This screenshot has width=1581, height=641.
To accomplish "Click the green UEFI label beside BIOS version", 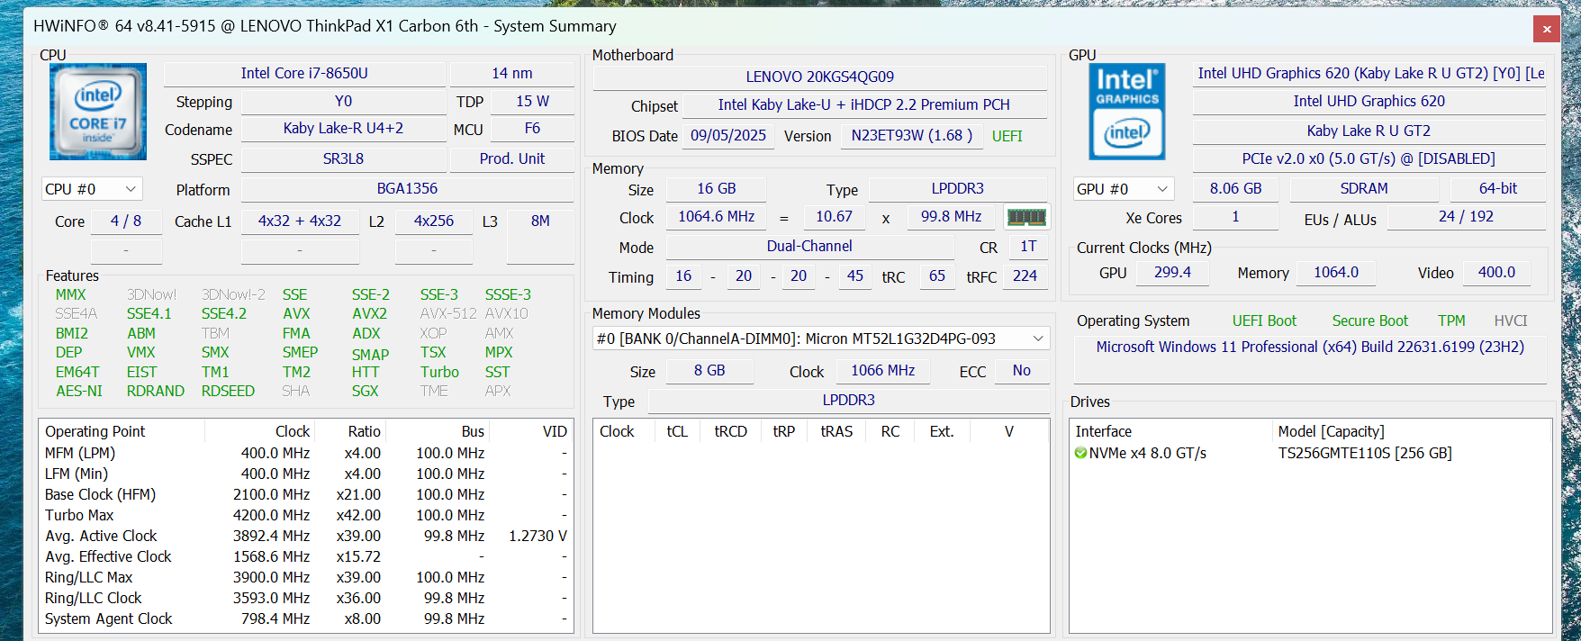I will (x=1007, y=136).
